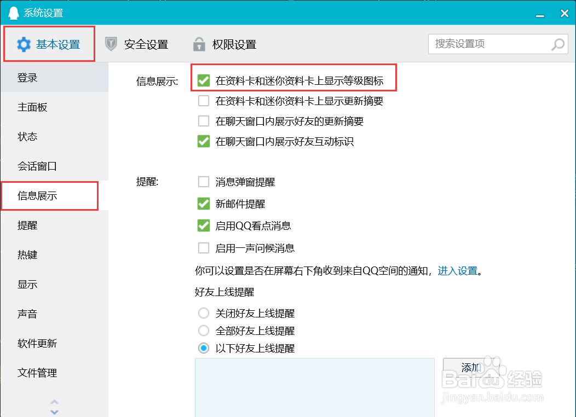This screenshot has width=576, height=417.
Task: Open 软件更新 in sidebar
Action: 54,343
